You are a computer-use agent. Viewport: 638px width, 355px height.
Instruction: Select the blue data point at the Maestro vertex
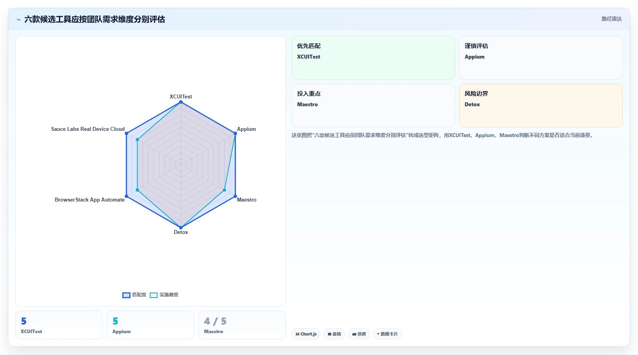point(235,196)
